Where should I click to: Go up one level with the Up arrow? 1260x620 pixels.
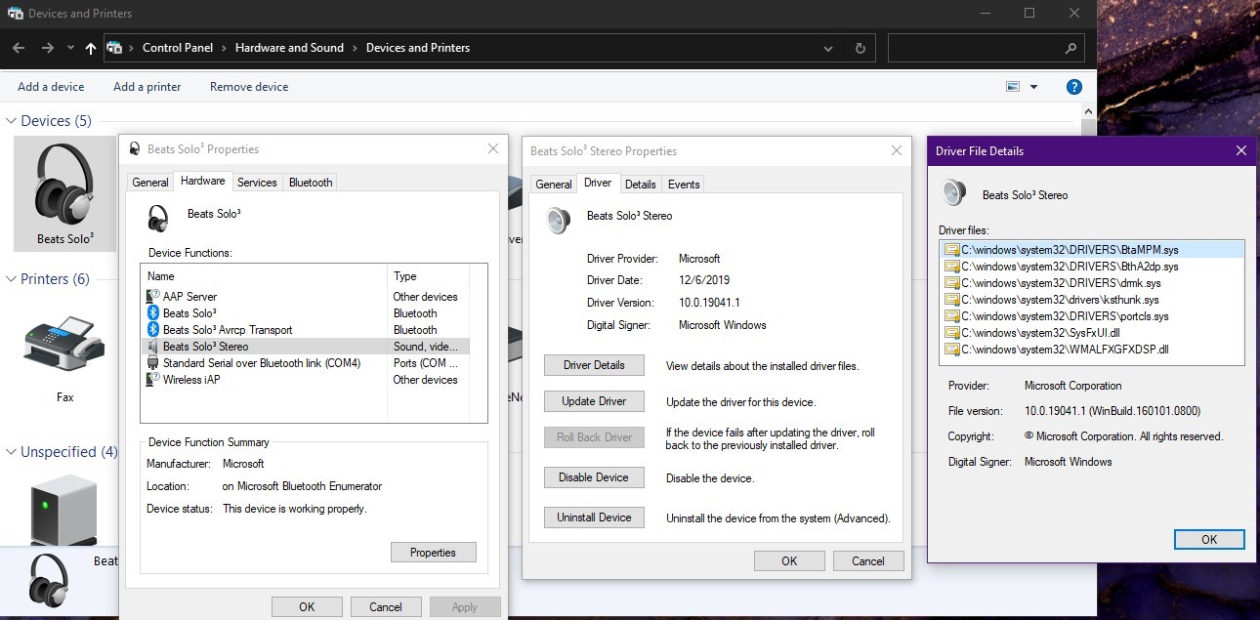[x=91, y=48]
